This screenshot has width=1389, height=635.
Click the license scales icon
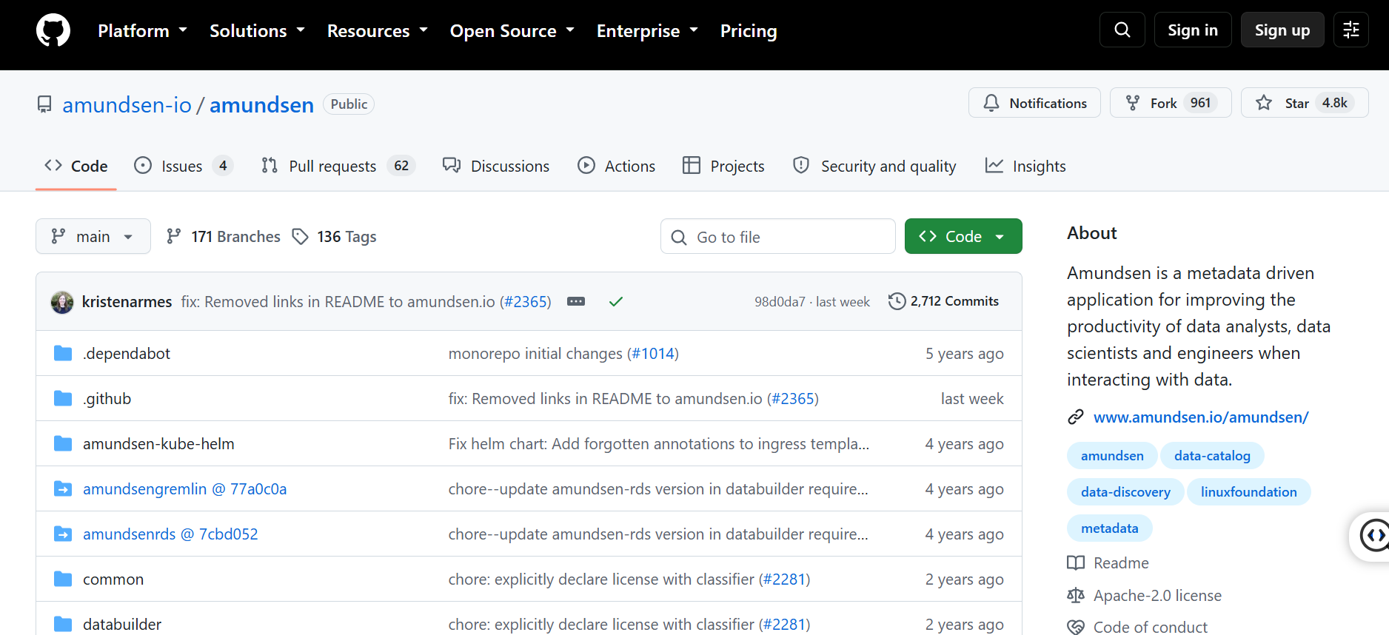click(x=1076, y=596)
